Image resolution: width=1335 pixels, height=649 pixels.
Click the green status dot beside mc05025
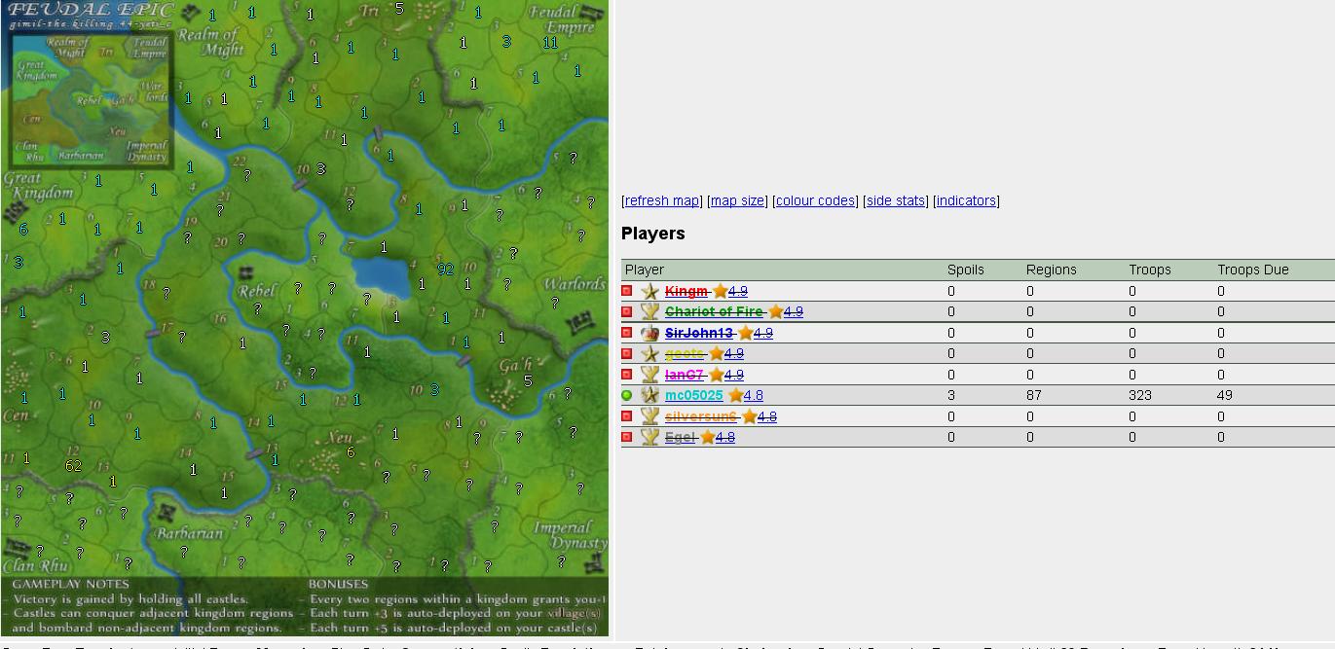627,395
